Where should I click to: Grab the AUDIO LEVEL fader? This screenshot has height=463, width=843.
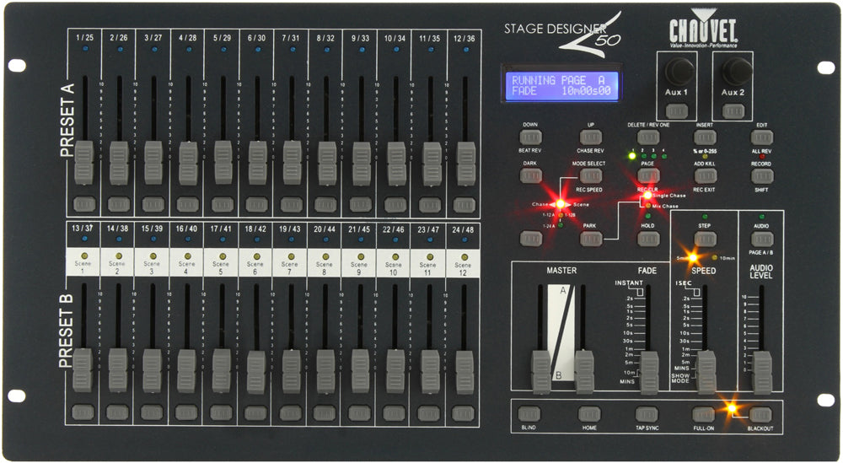761,373
